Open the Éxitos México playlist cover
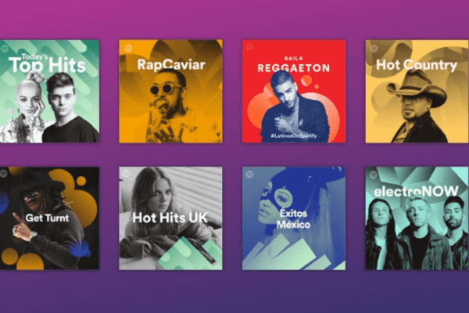 pos(294,218)
